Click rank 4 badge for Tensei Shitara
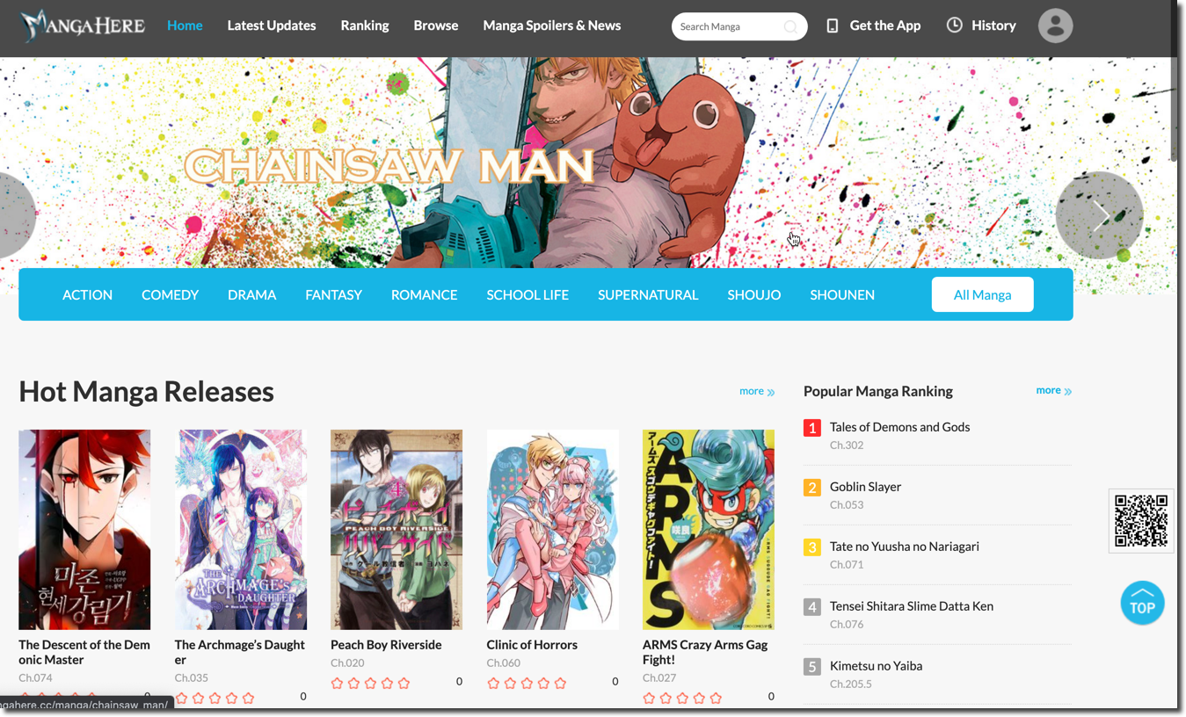This screenshot has height=717, width=1186. click(x=811, y=607)
